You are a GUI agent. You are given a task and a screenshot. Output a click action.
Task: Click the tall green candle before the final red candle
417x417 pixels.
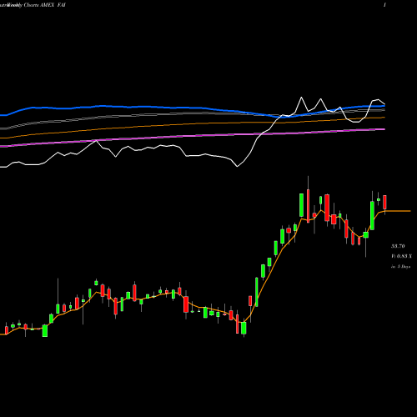point(372,215)
